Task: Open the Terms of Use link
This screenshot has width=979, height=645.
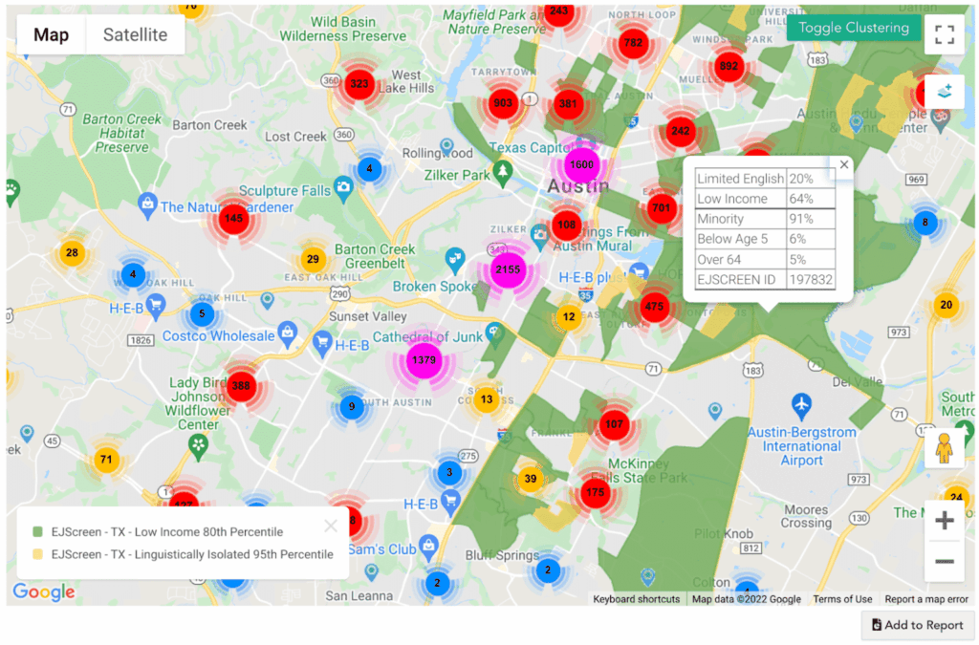Action: [842, 599]
